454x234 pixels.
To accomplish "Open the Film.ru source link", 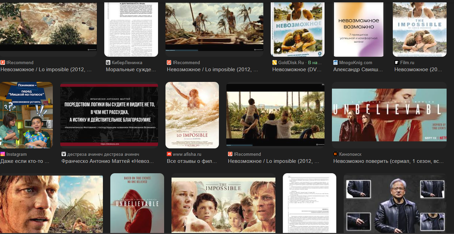I will [x=407, y=63].
